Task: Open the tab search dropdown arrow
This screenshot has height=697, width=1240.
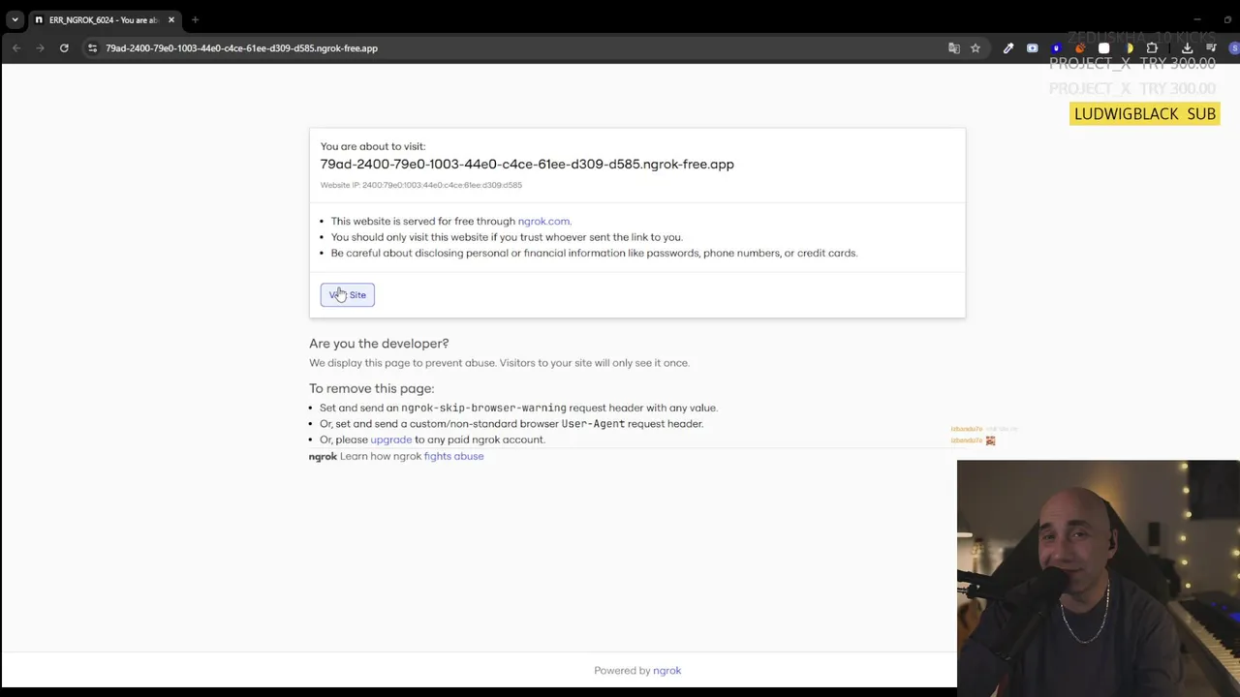Action: [x=15, y=19]
